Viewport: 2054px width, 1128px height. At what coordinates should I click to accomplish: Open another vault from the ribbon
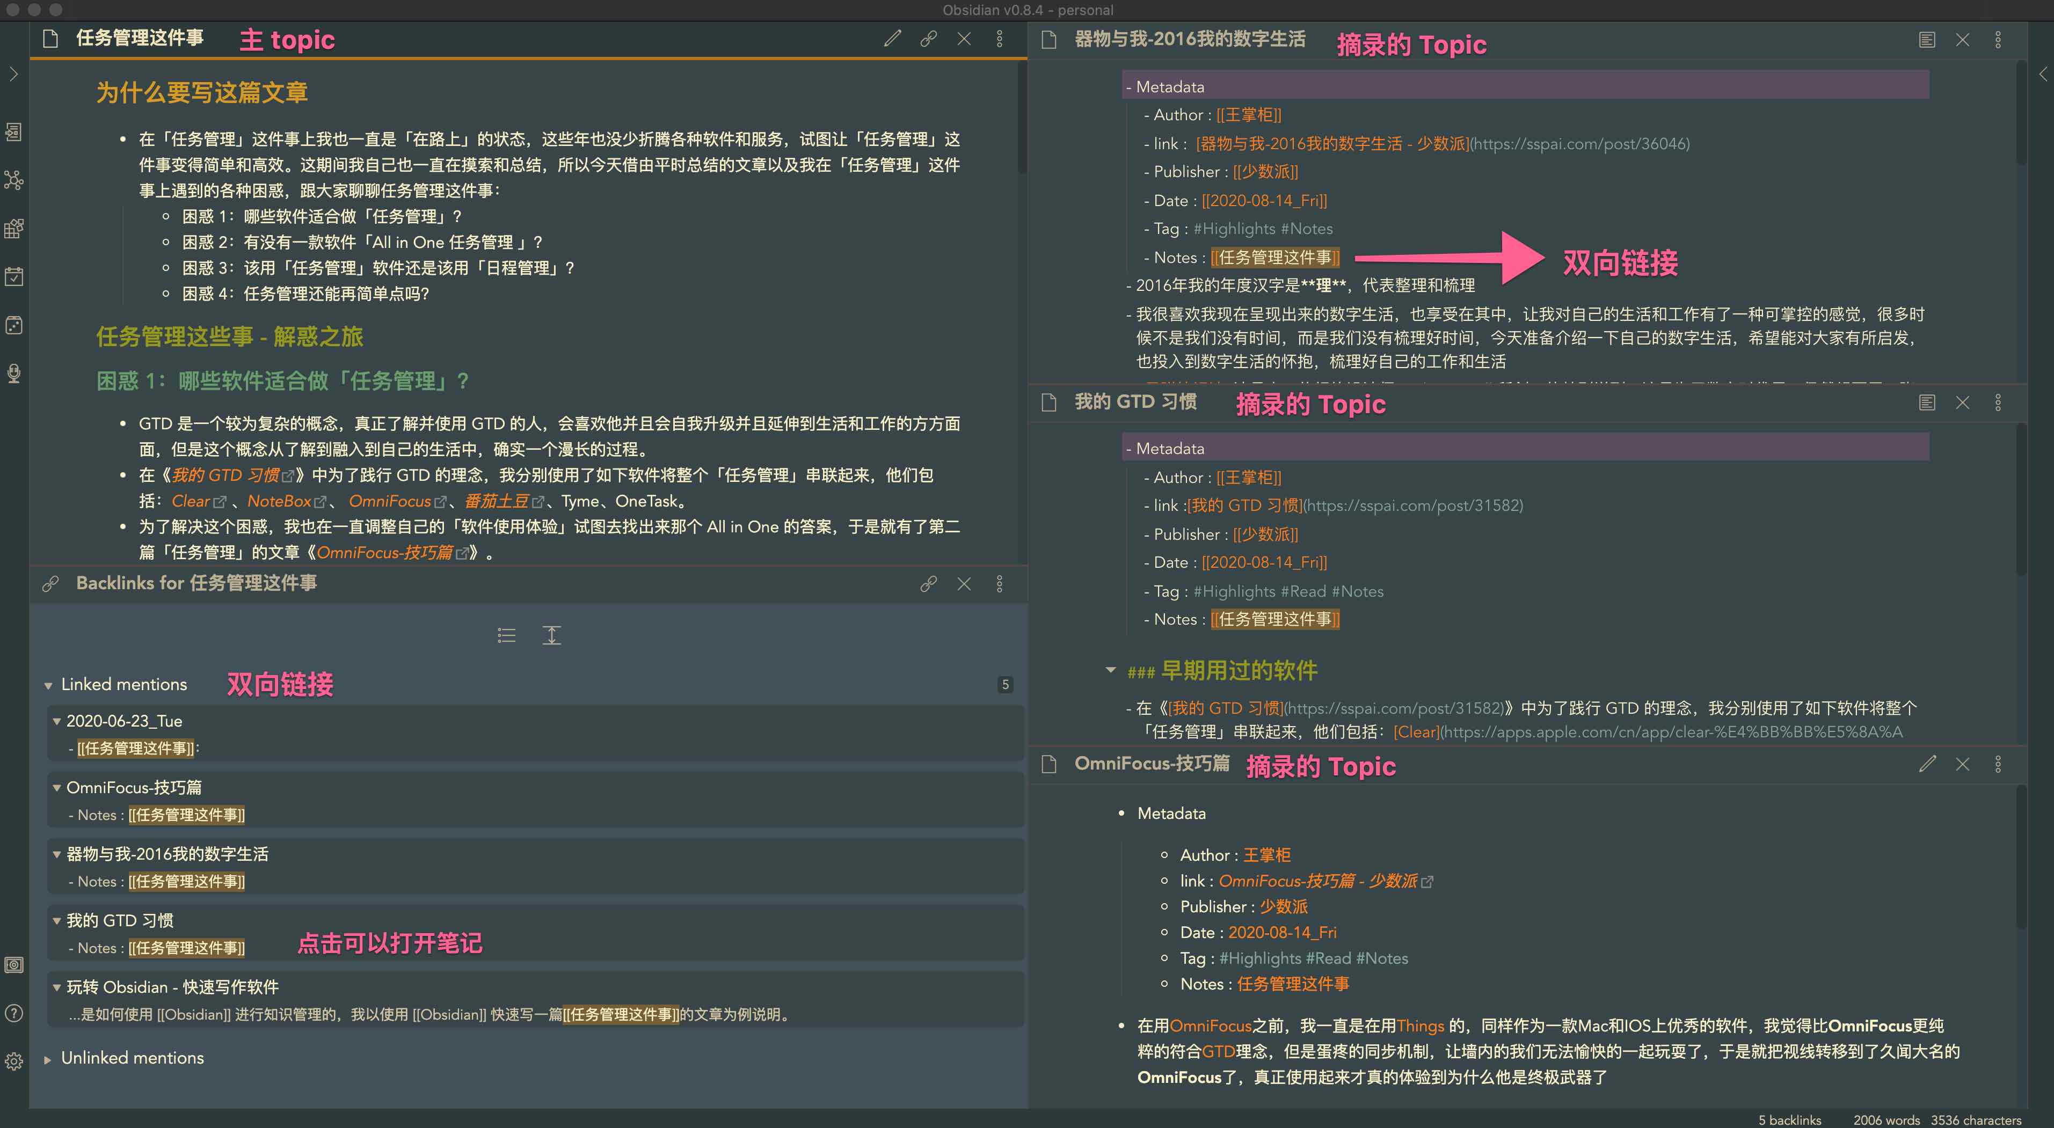13,964
